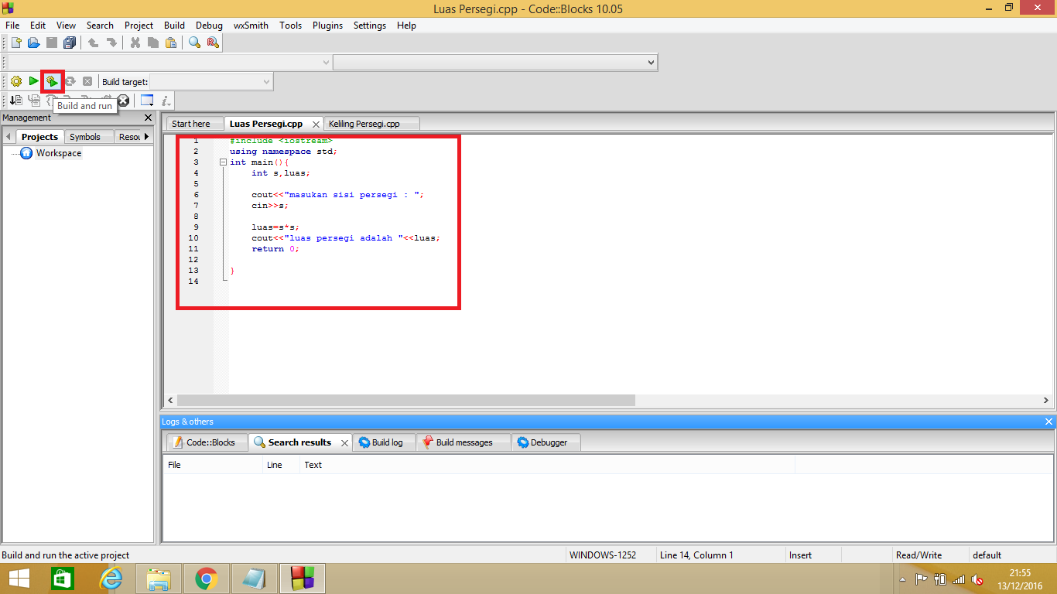Switch to the Build log tab
The height and width of the screenshot is (594, 1057).
point(384,442)
